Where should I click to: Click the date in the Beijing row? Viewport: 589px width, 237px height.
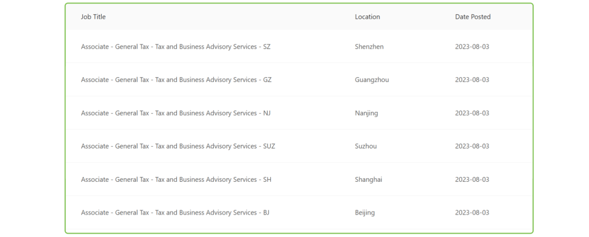tap(472, 213)
